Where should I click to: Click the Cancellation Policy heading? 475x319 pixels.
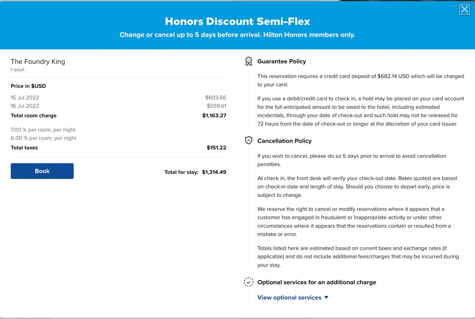284,141
